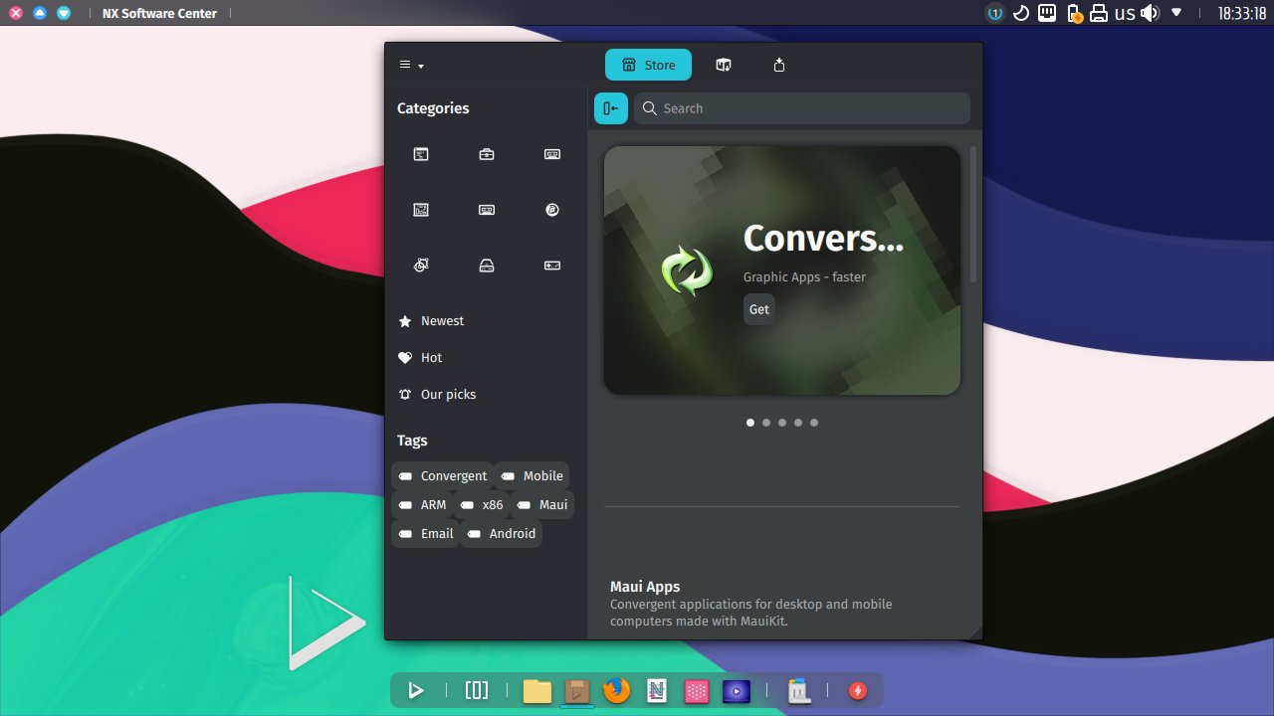Switch to the Store tab
Viewport: 1274px width, 716px height.
click(648, 65)
